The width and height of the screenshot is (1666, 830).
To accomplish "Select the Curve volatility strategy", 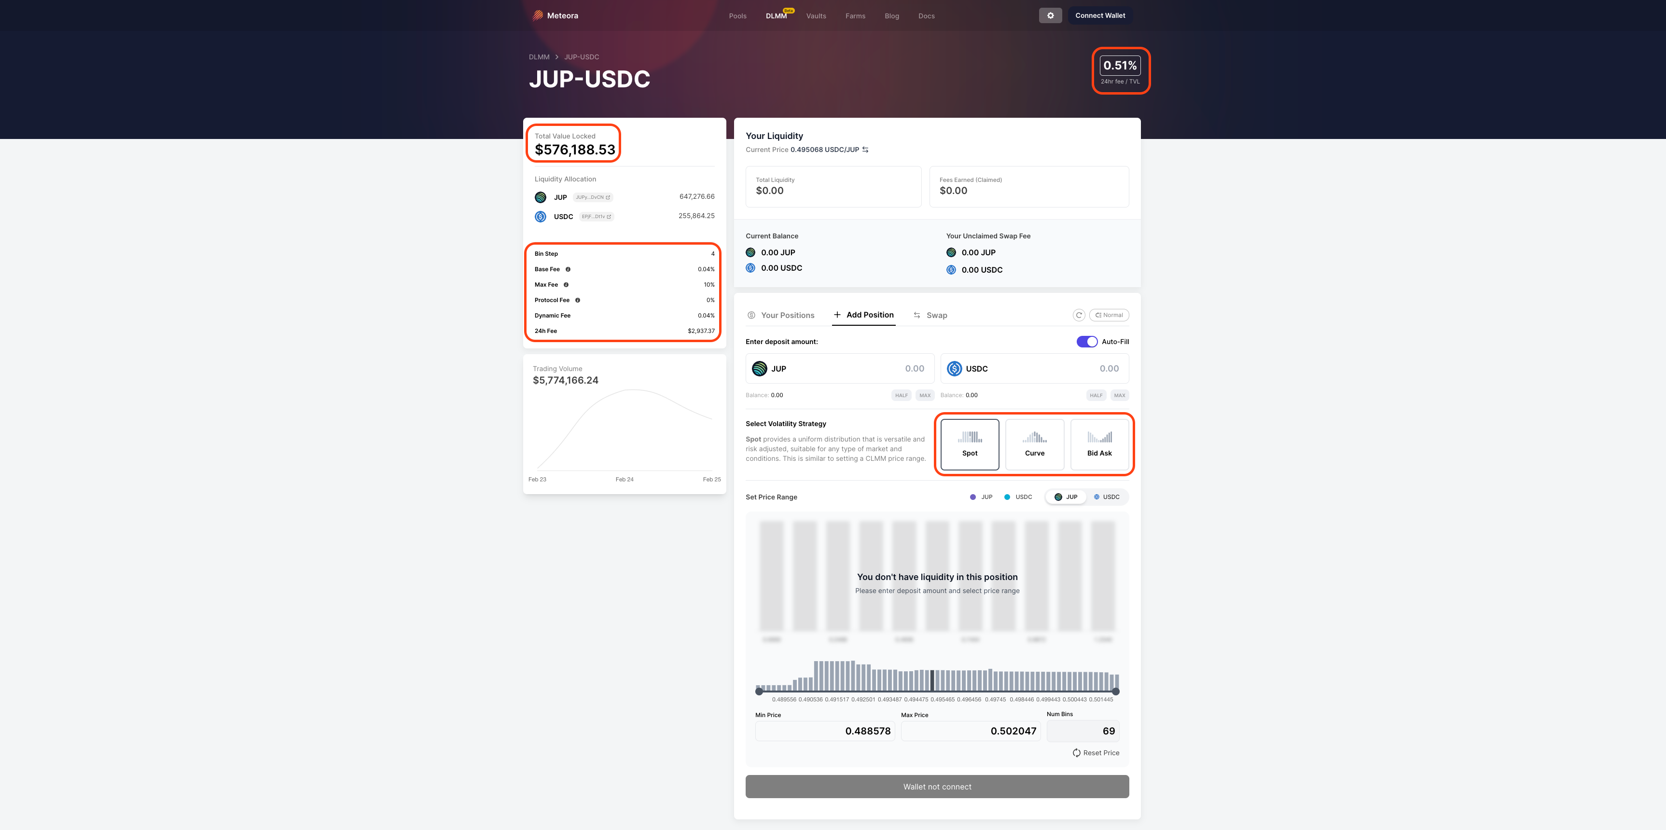I will pos(1035,445).
